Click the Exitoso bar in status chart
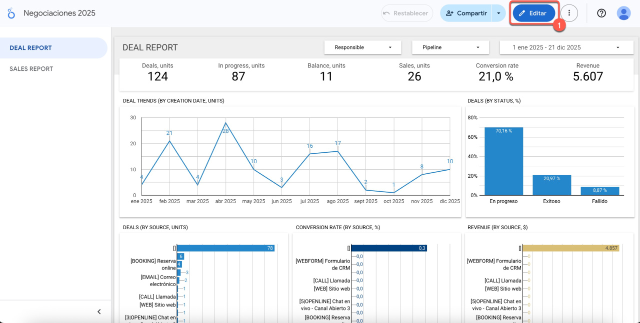This screenshot has height=323, width=640. point(551,185)
